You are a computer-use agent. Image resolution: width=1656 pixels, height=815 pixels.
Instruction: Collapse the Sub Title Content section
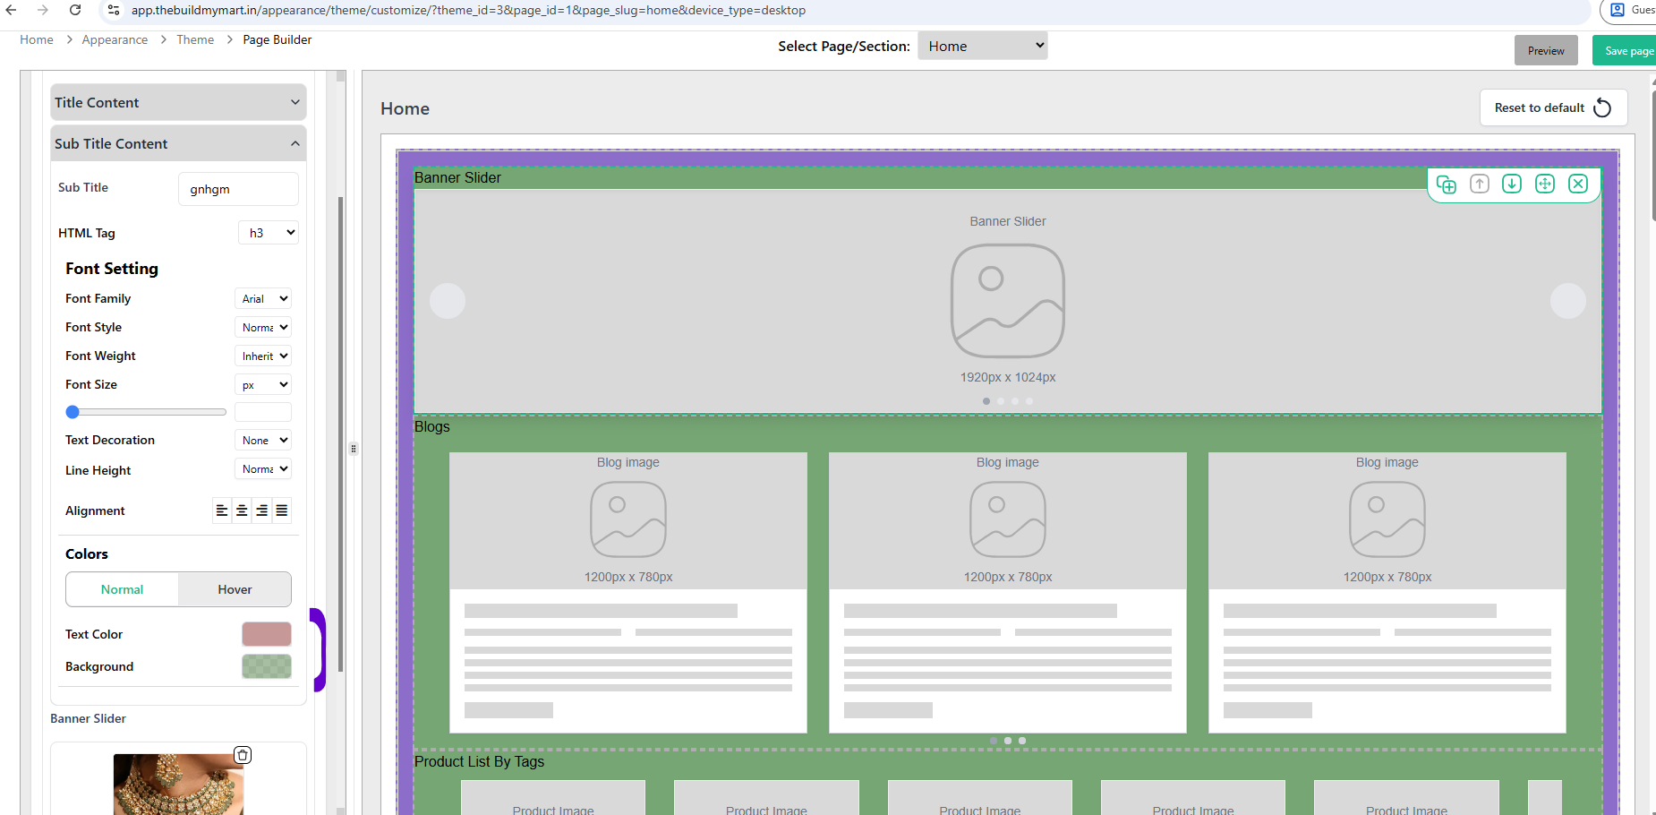click(178, 143)
